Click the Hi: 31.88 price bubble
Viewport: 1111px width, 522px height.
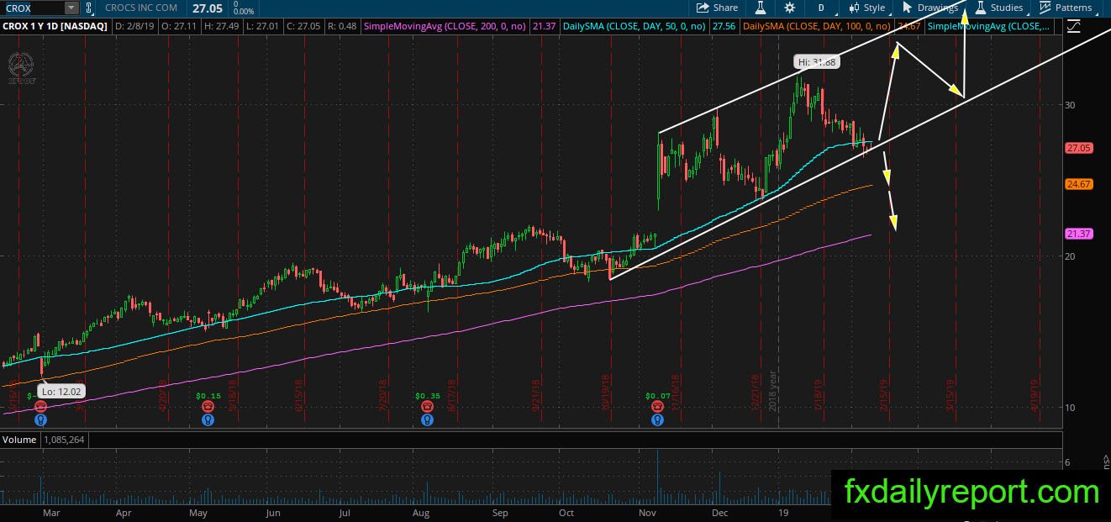(816, 61)
